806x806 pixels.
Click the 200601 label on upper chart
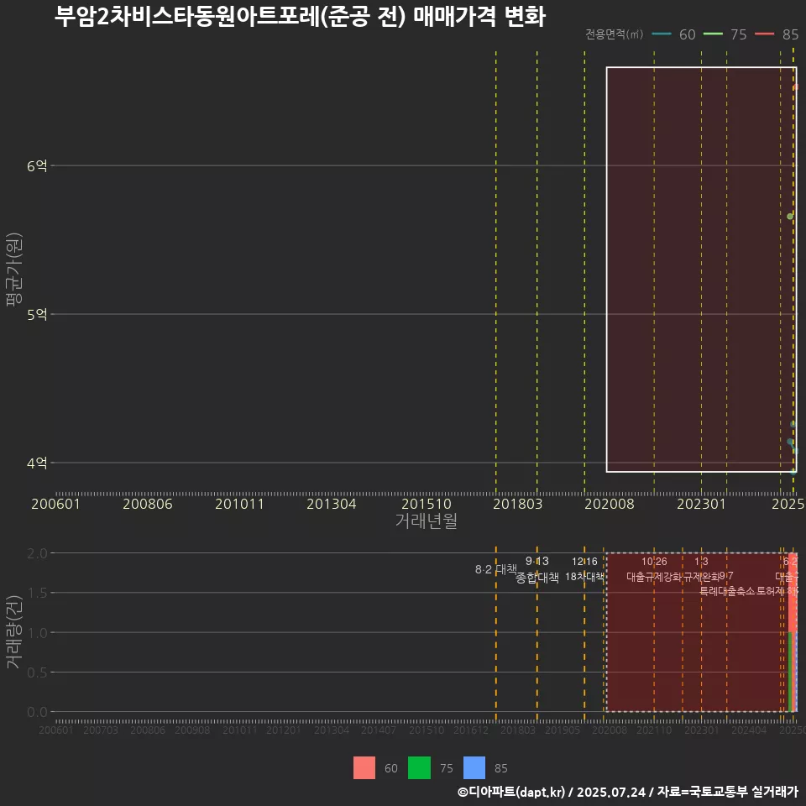click(55, 504)
